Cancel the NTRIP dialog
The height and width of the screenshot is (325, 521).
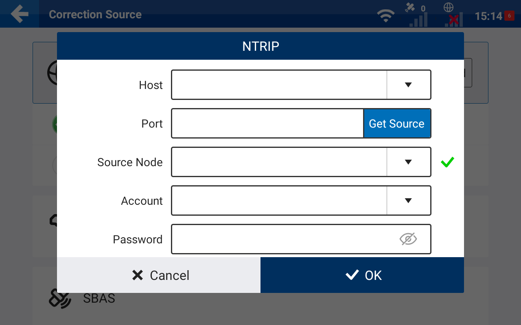click(x=159, y=275)
